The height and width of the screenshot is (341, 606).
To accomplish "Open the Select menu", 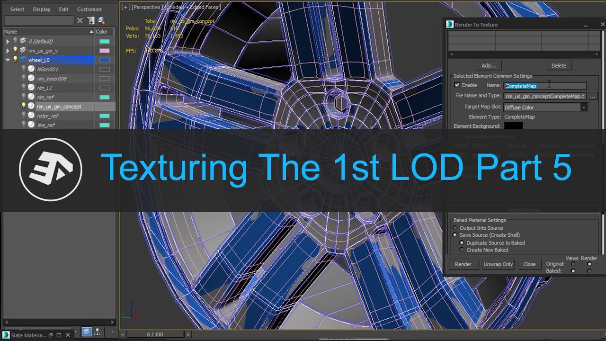I will coord(17,9).
